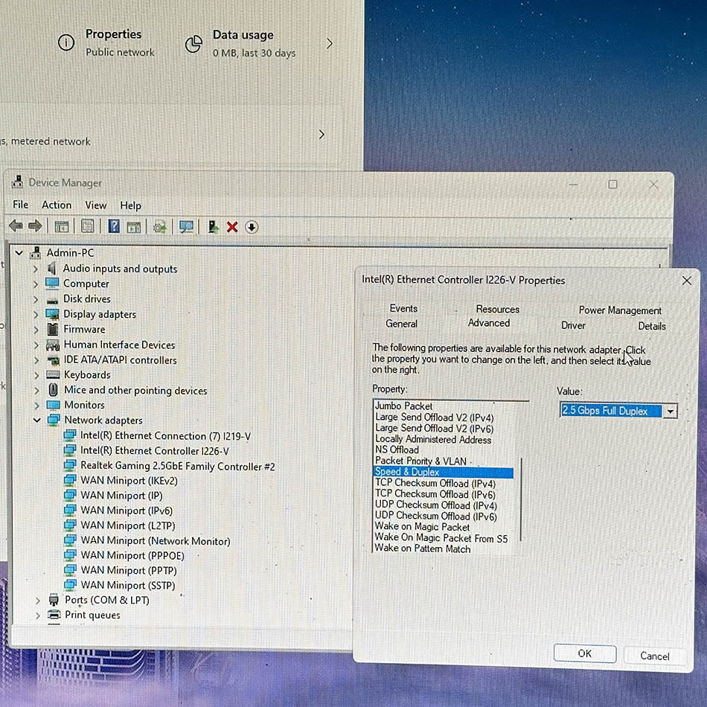This screenshot has width=707, height=707.
Task: Select Realtek Gaming 2.5GbE Family Controller #2
Action: click(x=177, y=466)
